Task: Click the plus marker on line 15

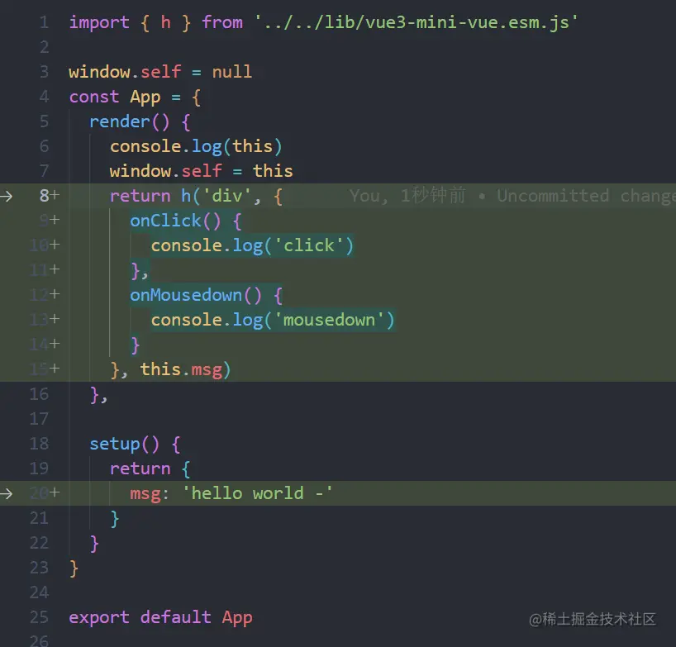Action: 55,369
